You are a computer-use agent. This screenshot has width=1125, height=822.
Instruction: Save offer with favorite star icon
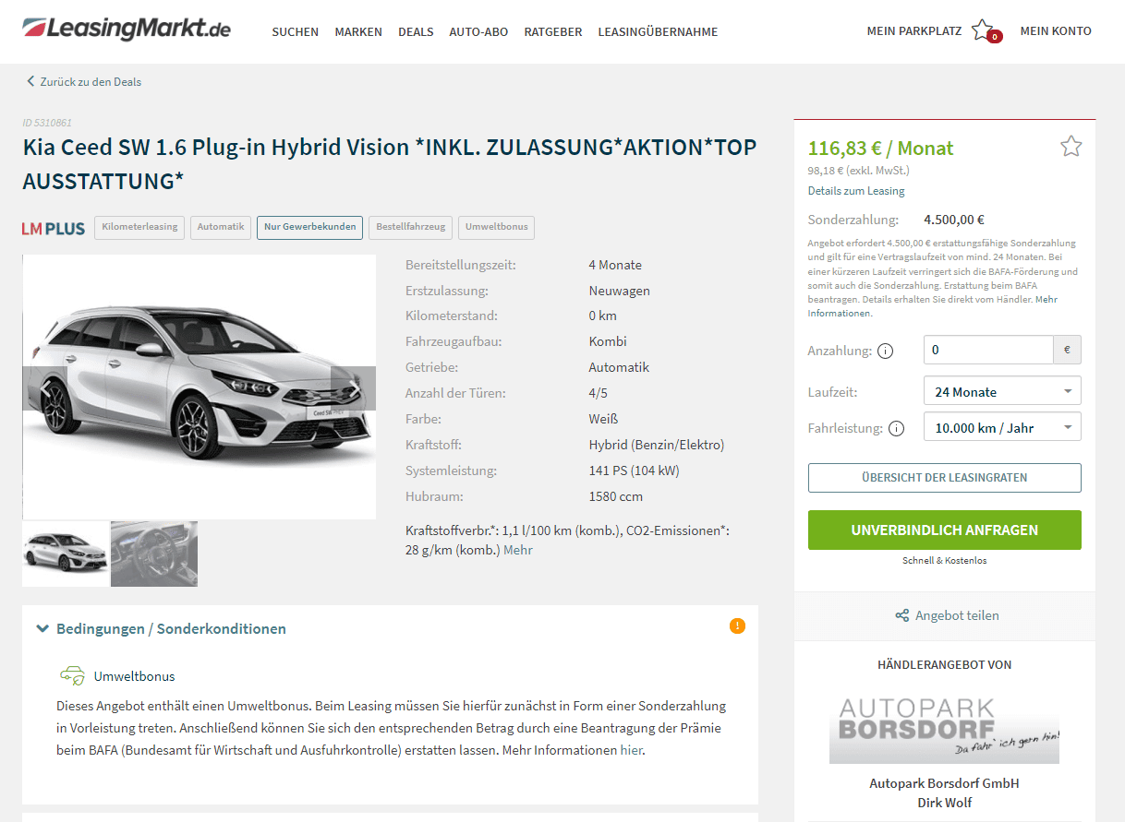(1071, 146)
